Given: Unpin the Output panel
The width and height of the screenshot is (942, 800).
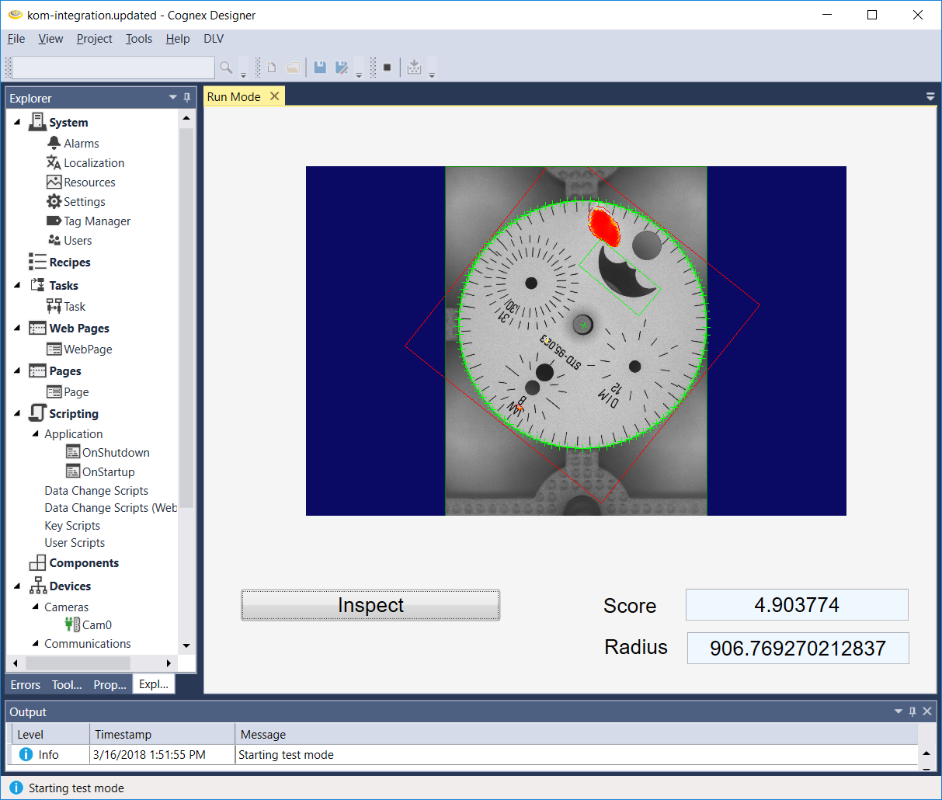Looking at the screenshot, I should [912, 711].
